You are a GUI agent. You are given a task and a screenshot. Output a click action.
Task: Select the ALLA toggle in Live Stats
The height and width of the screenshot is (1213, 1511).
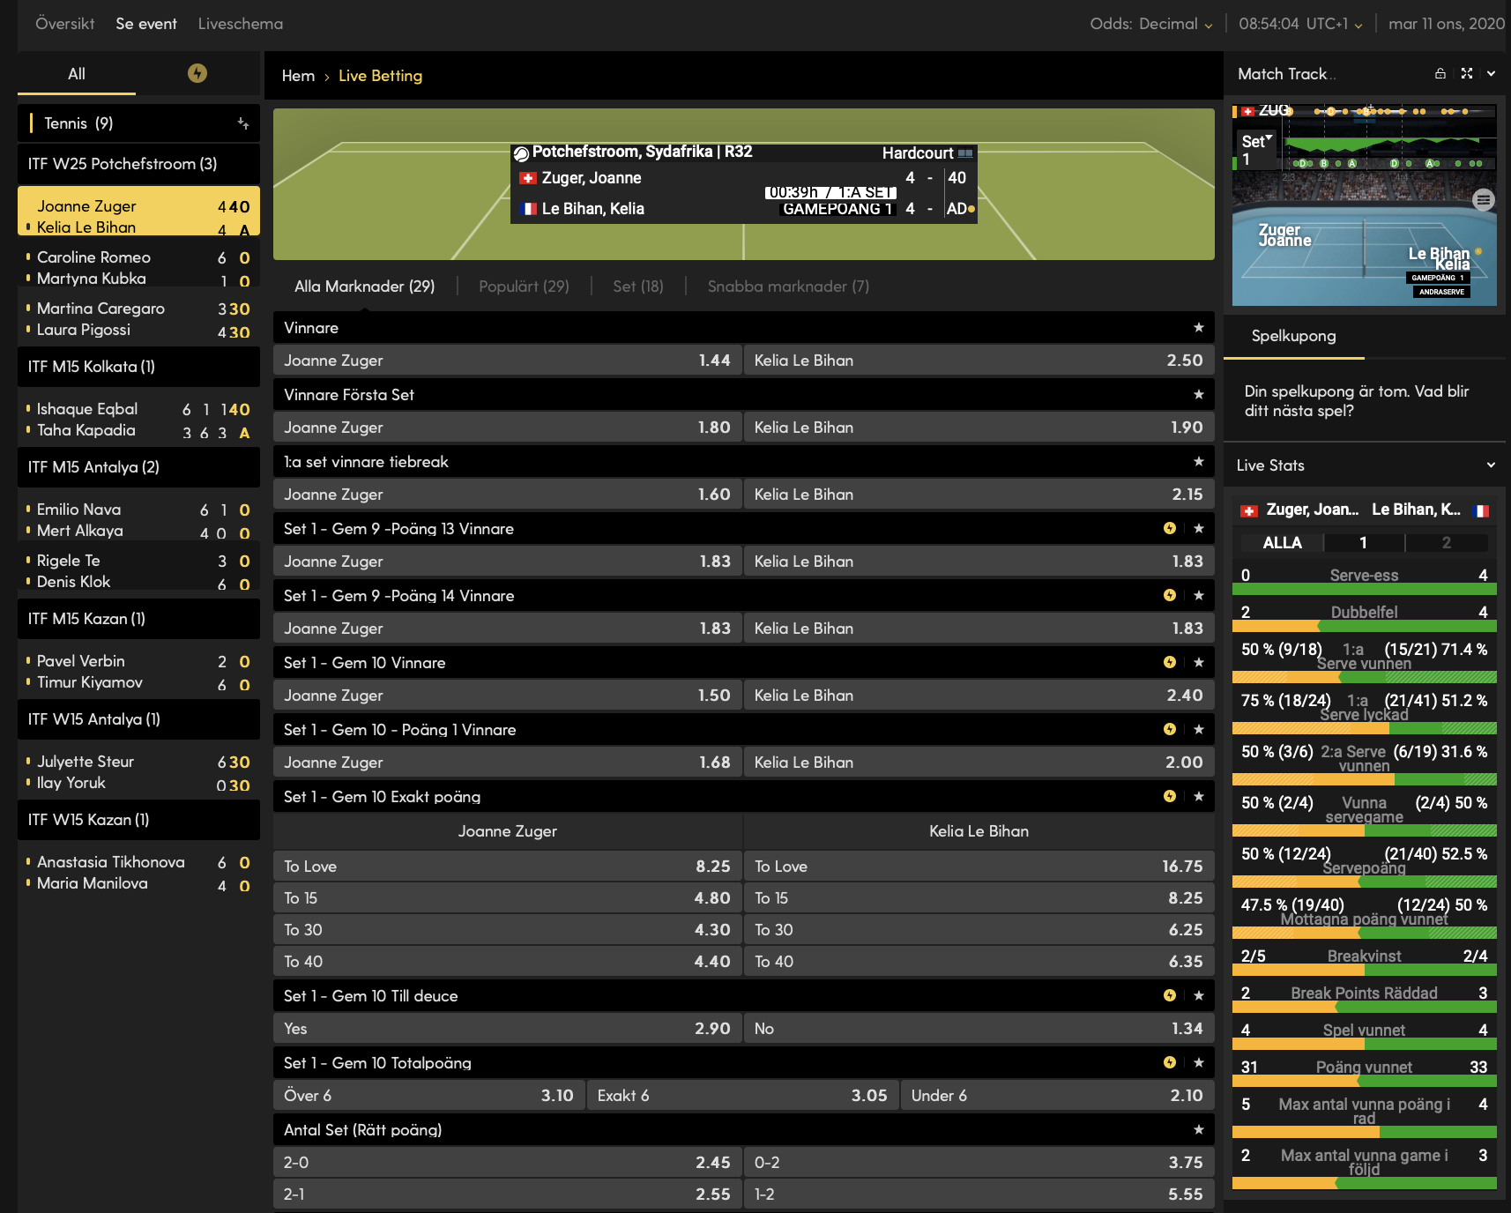(x=1281, y=543)
